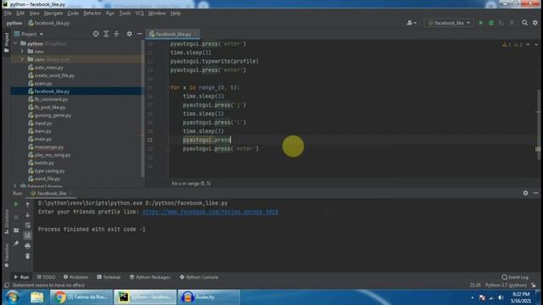Print the Run console output
The width and height of the screenshot is (543, 305).
[x=28, y=246]
